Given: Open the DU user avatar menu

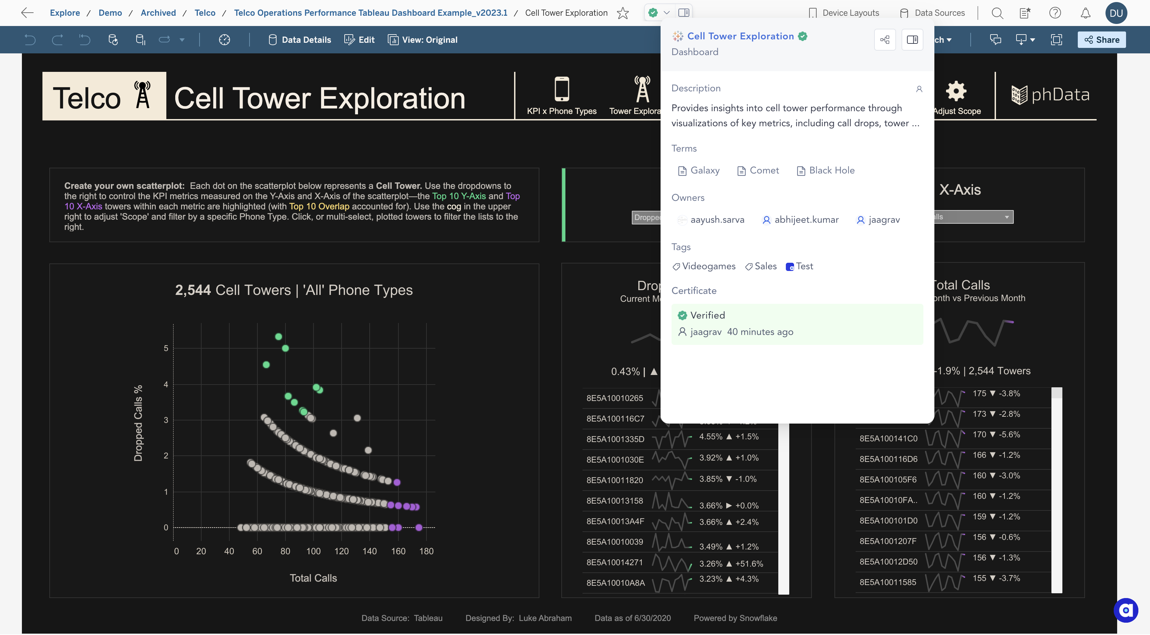Looking at the screenshot, I should pyautogui.click(x=1116, y=13).
